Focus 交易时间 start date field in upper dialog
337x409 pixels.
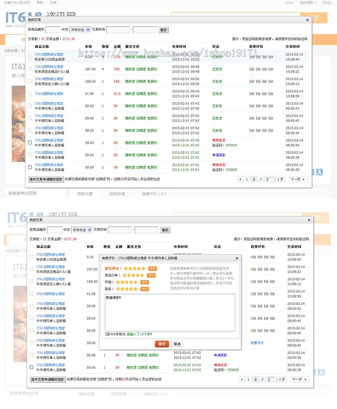[x=118, y=30]
